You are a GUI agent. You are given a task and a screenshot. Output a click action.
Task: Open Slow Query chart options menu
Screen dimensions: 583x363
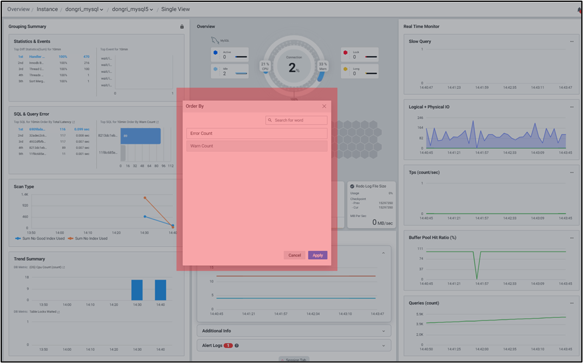coord(571,41)
